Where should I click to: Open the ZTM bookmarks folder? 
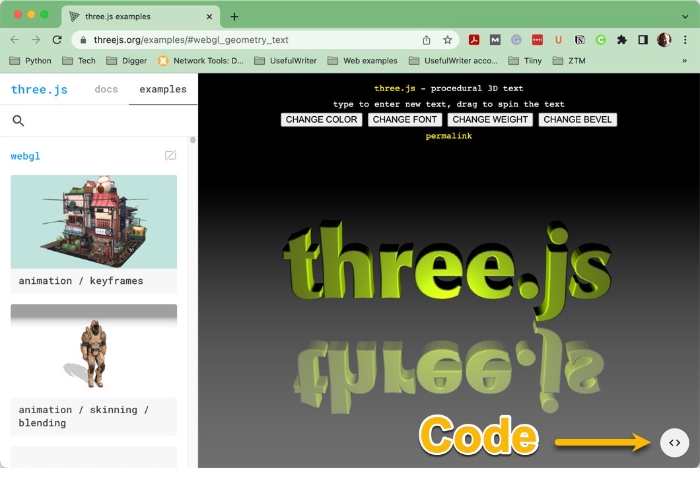tap(569, 61)
